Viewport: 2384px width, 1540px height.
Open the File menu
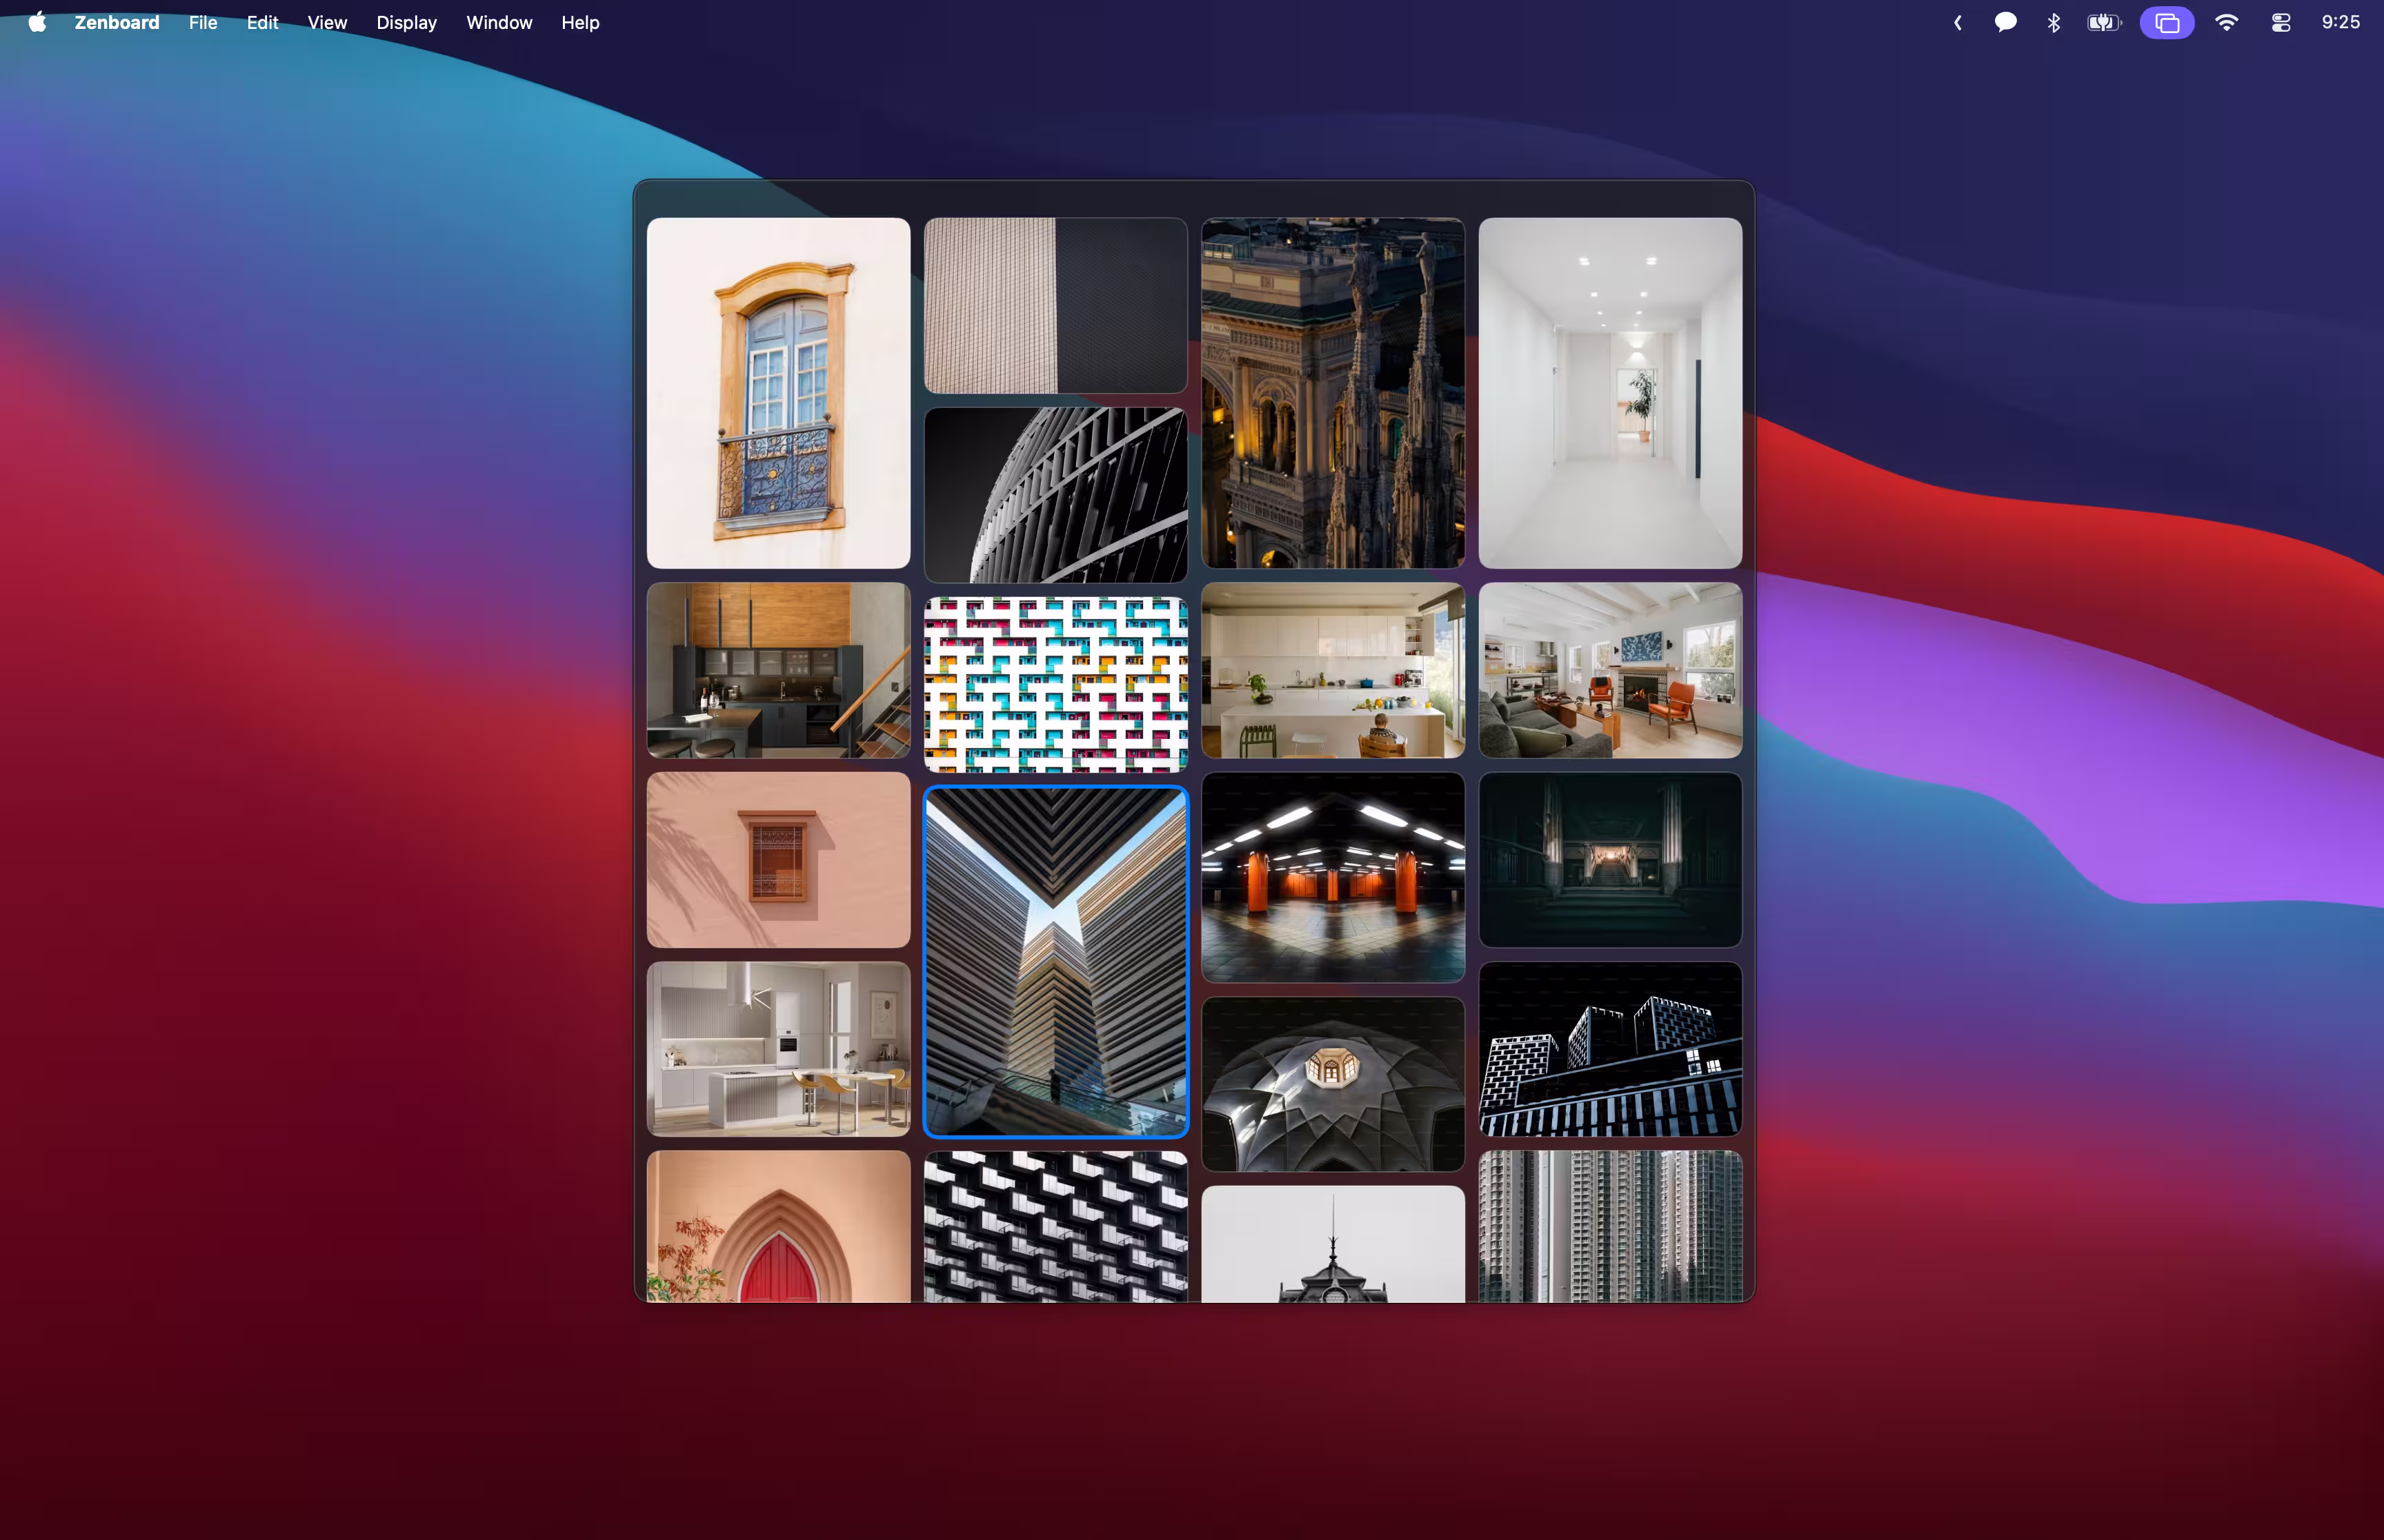202,22
